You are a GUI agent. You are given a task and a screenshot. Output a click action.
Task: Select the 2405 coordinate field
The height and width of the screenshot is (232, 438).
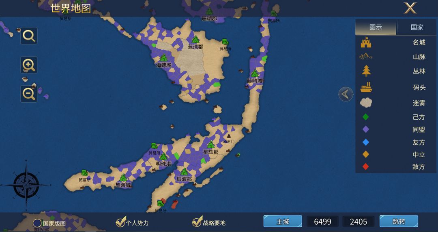[359, 222]
